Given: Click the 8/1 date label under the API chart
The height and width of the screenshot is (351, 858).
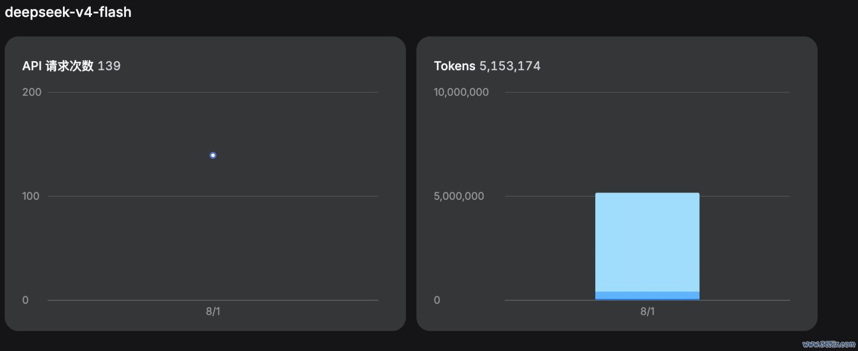Looking at the screenshot, I should coord(213,311).
